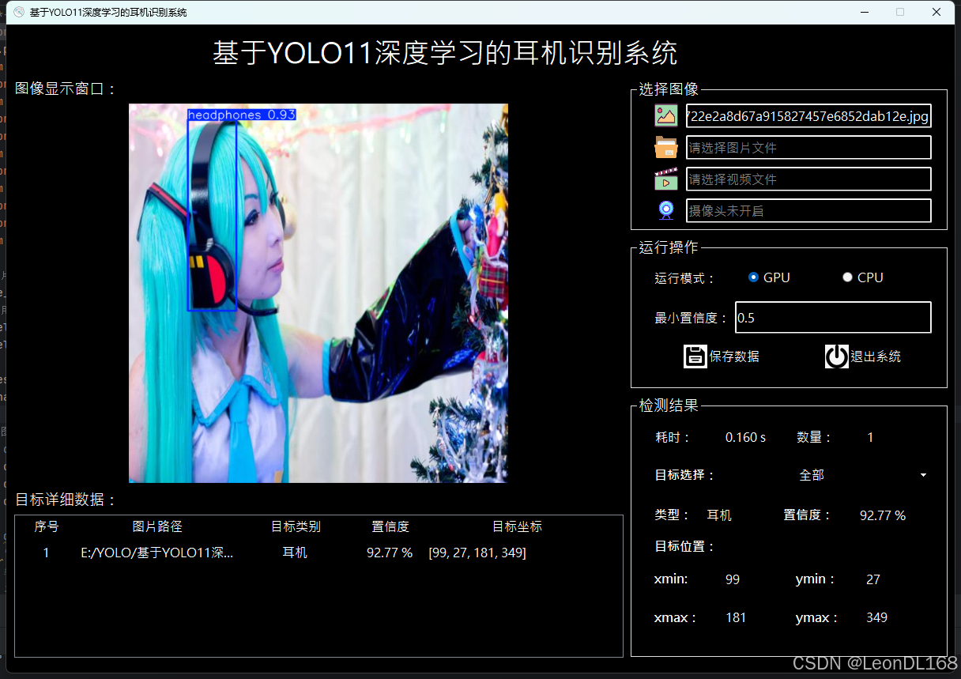The width and height of the screenshot is (961, 679).
Task: Click the 目标类别 column header
Action: (296, 526)
